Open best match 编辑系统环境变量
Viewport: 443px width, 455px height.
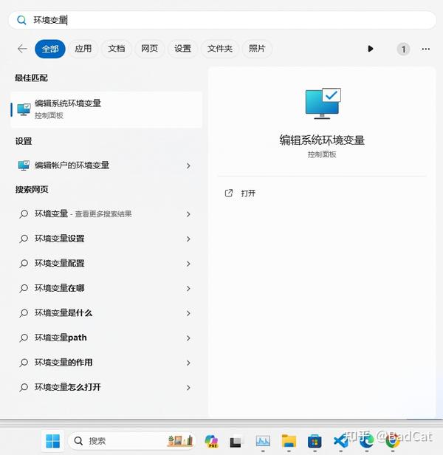(x=106, y=109)
